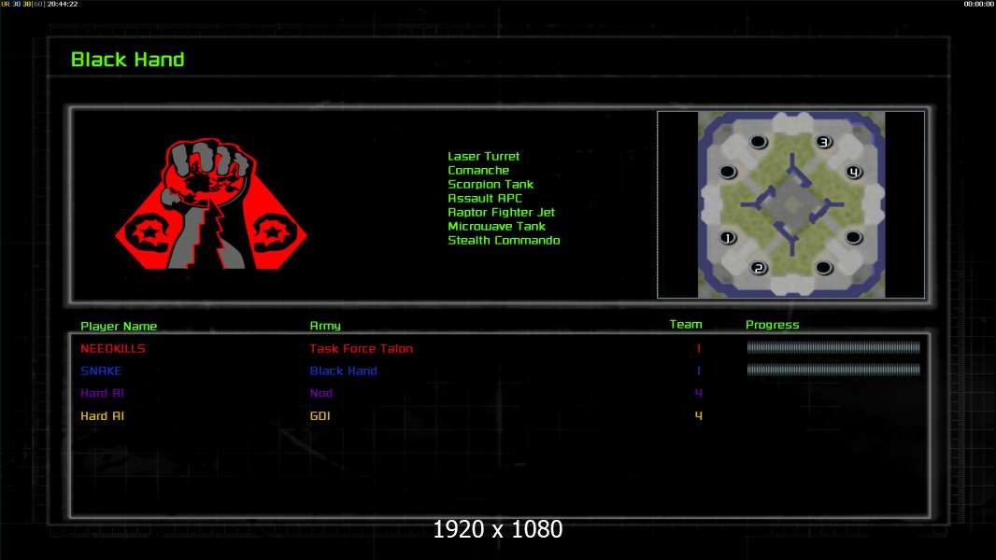This screenshot has width=996, height=560.
Task: Click the team number in the GDI row
Action: click(x=699, y=416)
